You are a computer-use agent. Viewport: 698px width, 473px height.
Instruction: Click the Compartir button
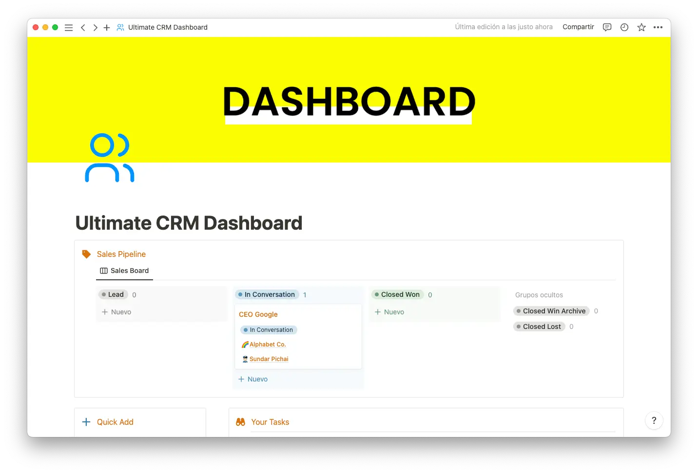(x=578, y=27)
